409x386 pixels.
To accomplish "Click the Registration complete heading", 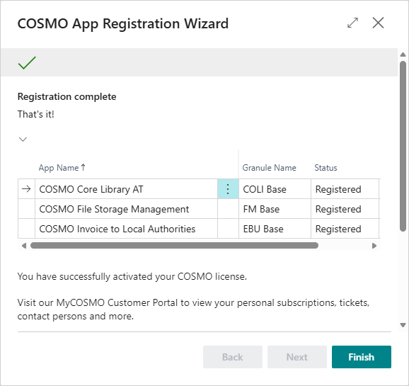I will click(67, 96).
